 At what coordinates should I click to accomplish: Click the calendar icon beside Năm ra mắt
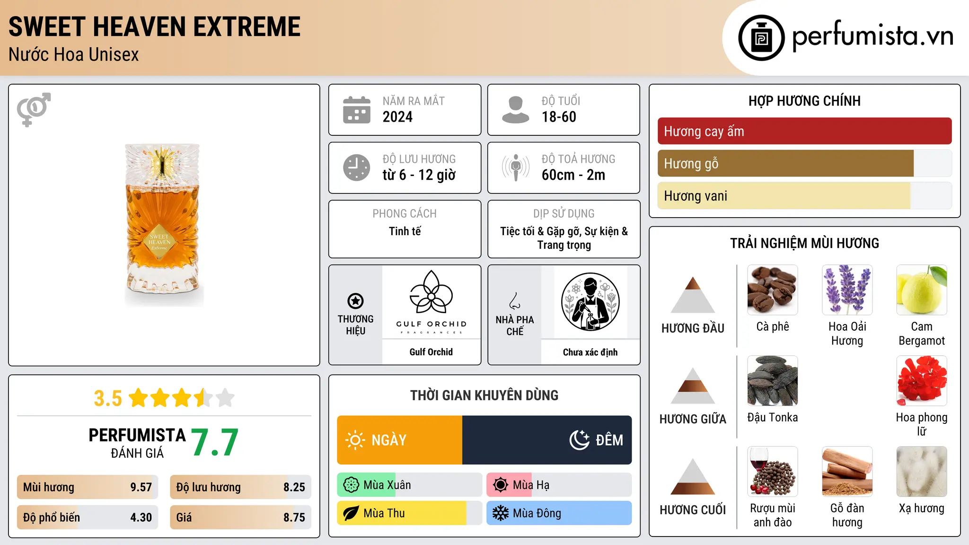[357, 110]
